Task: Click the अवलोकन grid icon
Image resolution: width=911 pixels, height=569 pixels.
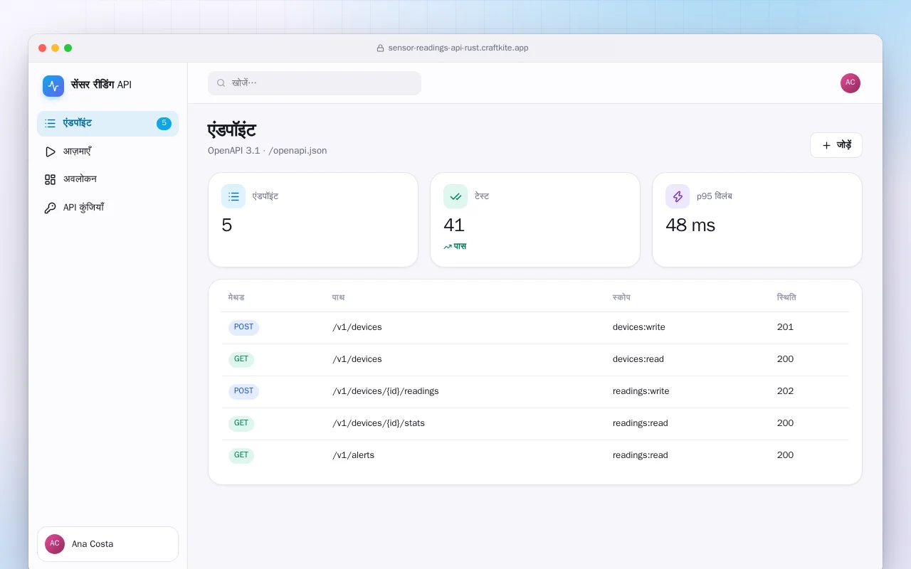Action: 50,180
